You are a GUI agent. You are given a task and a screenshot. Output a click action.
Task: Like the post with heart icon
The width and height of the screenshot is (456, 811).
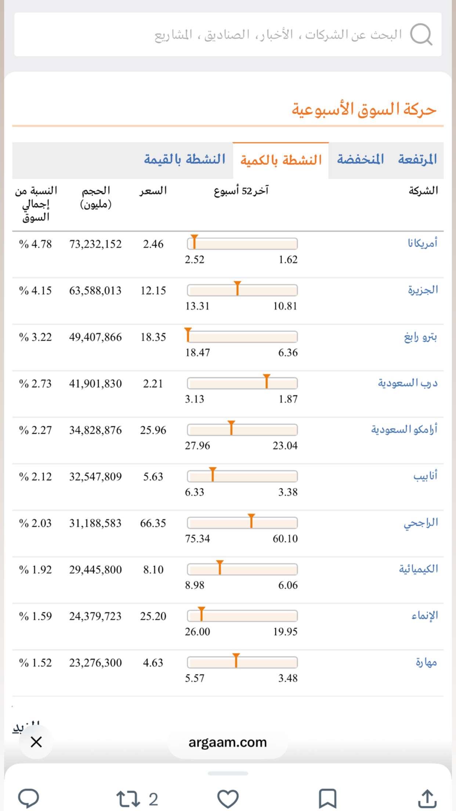tap(228, 799)
